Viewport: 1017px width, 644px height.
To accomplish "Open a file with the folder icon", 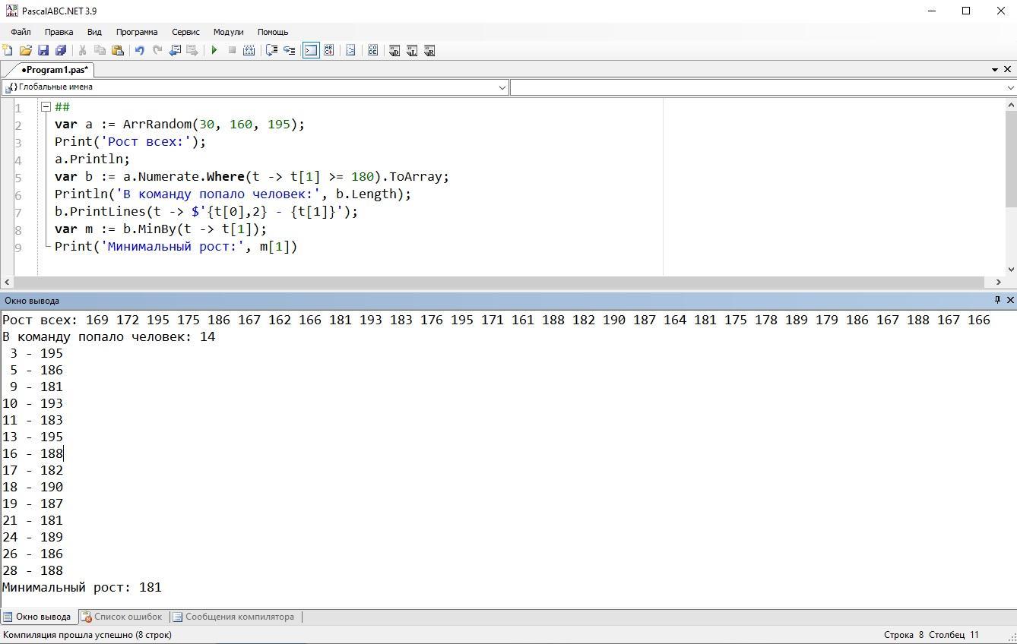I will click(25, 51).
